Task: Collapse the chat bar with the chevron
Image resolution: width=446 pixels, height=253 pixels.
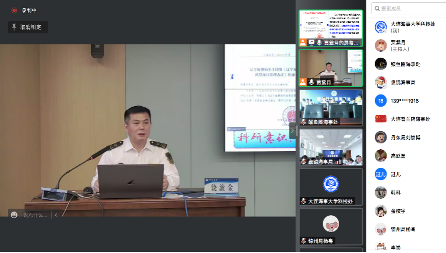Action: pyautogui.click(x=56, y=215)
